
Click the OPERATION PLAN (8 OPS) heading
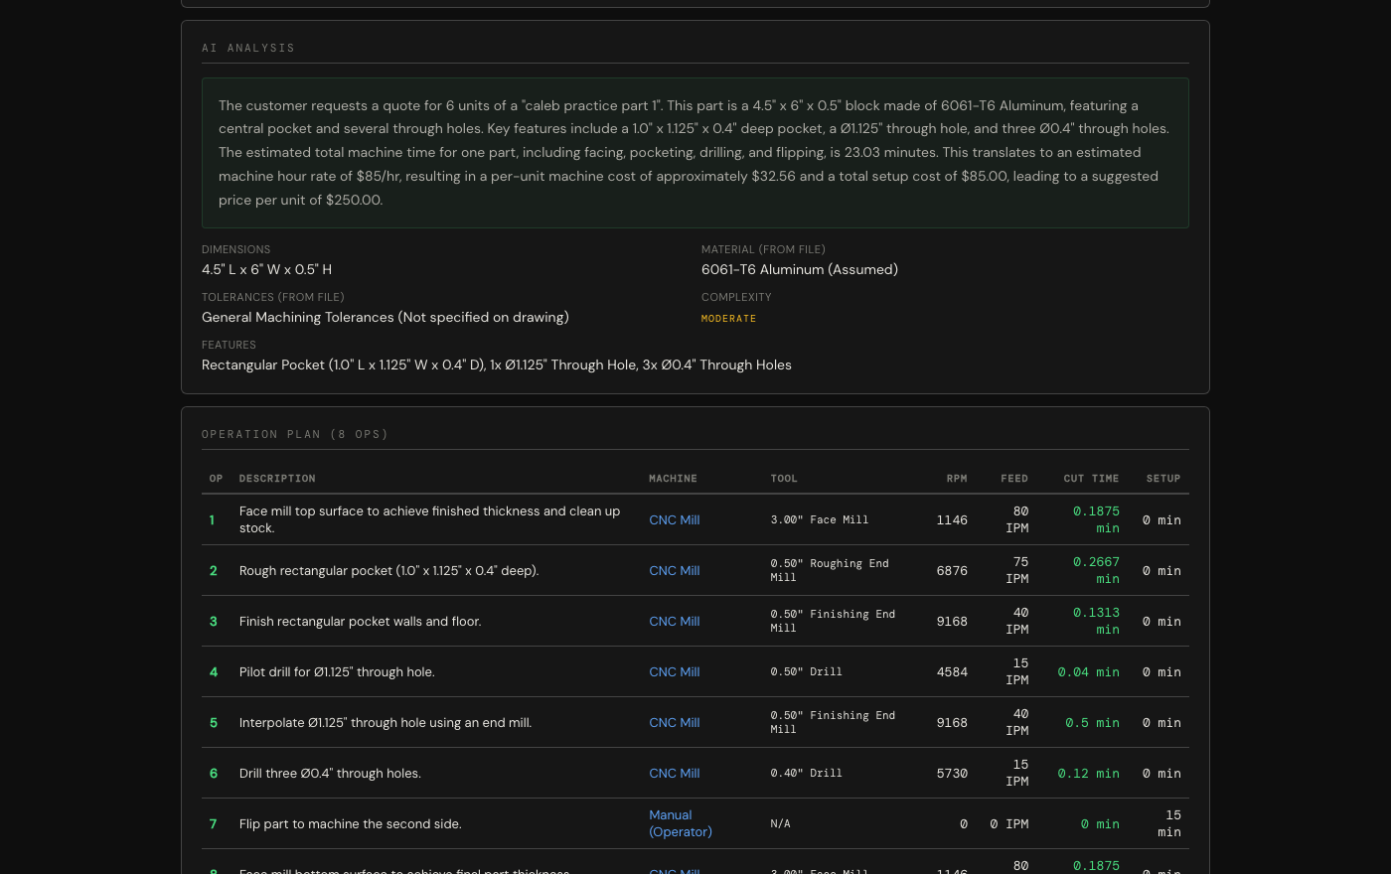295,434
